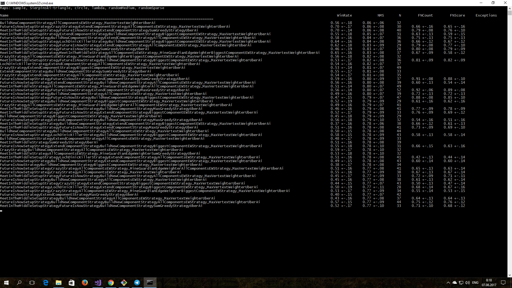Image resolution: width=512 pixels, height=288 pixels.
Task: Expand hidden system tray icons chevron
Action: point(448,283)
